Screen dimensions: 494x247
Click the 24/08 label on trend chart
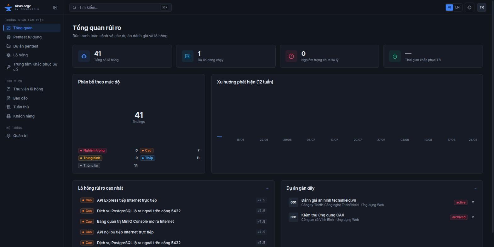pyautogui.click(x=473, y=140)
